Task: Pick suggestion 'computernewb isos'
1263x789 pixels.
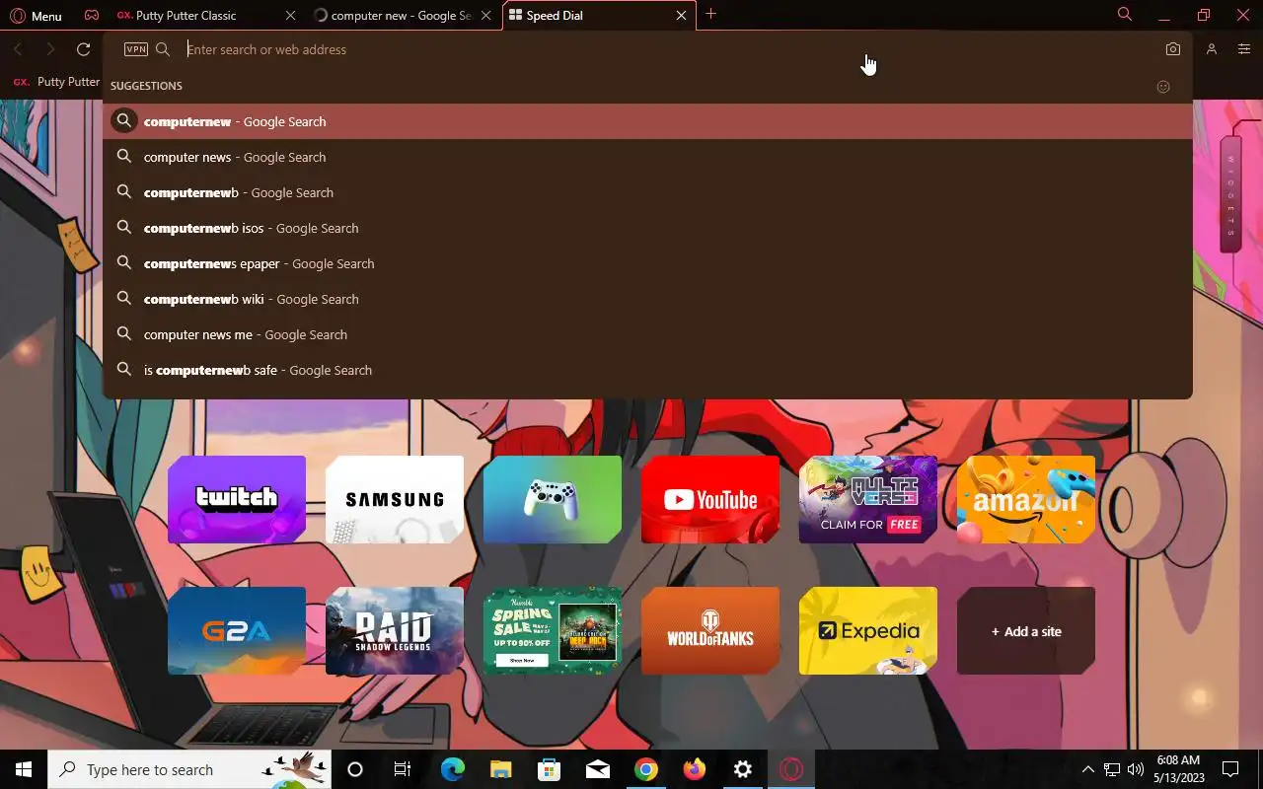Action: click(x=647, y=228)
